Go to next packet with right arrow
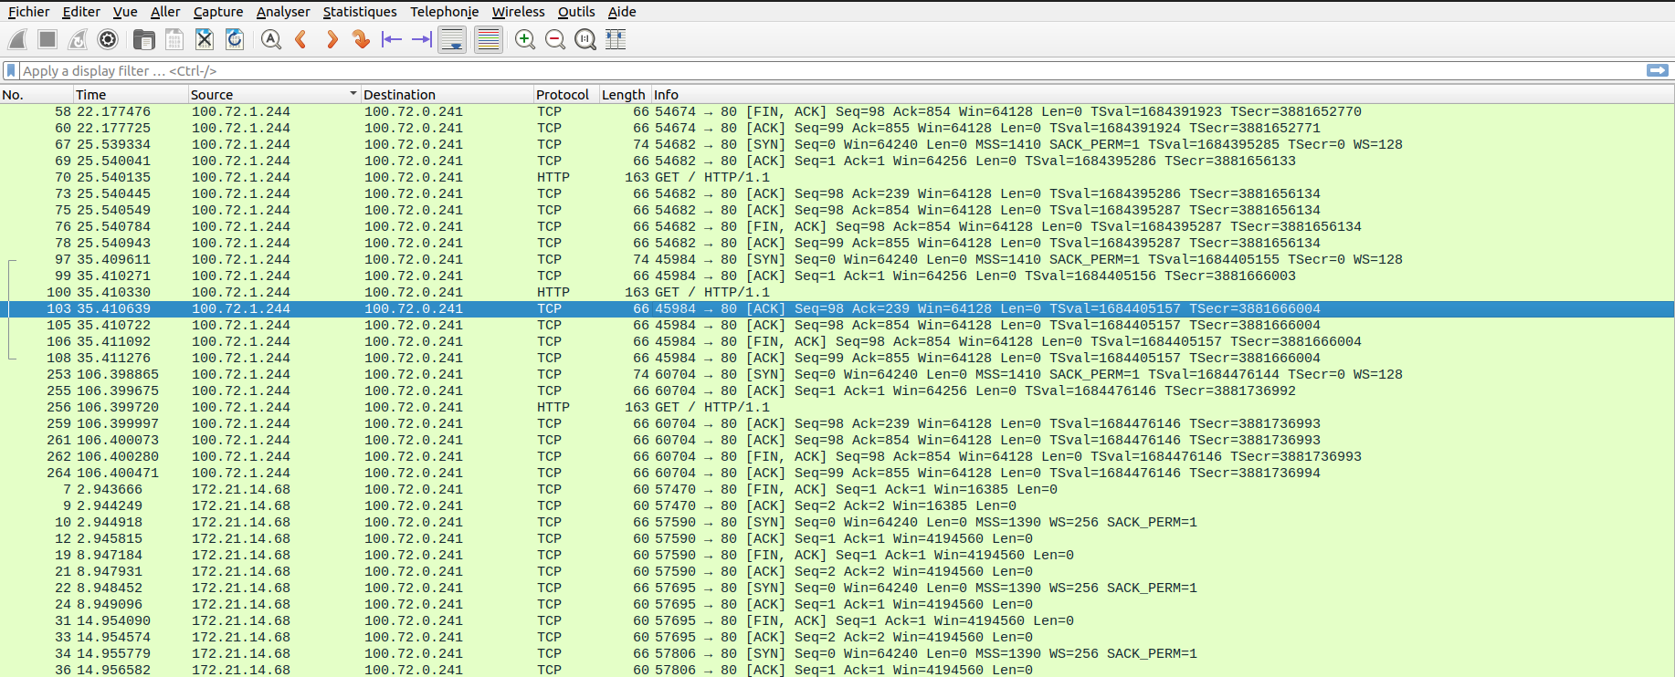This screenshot has width=1675, height=677. pos(332,39)
